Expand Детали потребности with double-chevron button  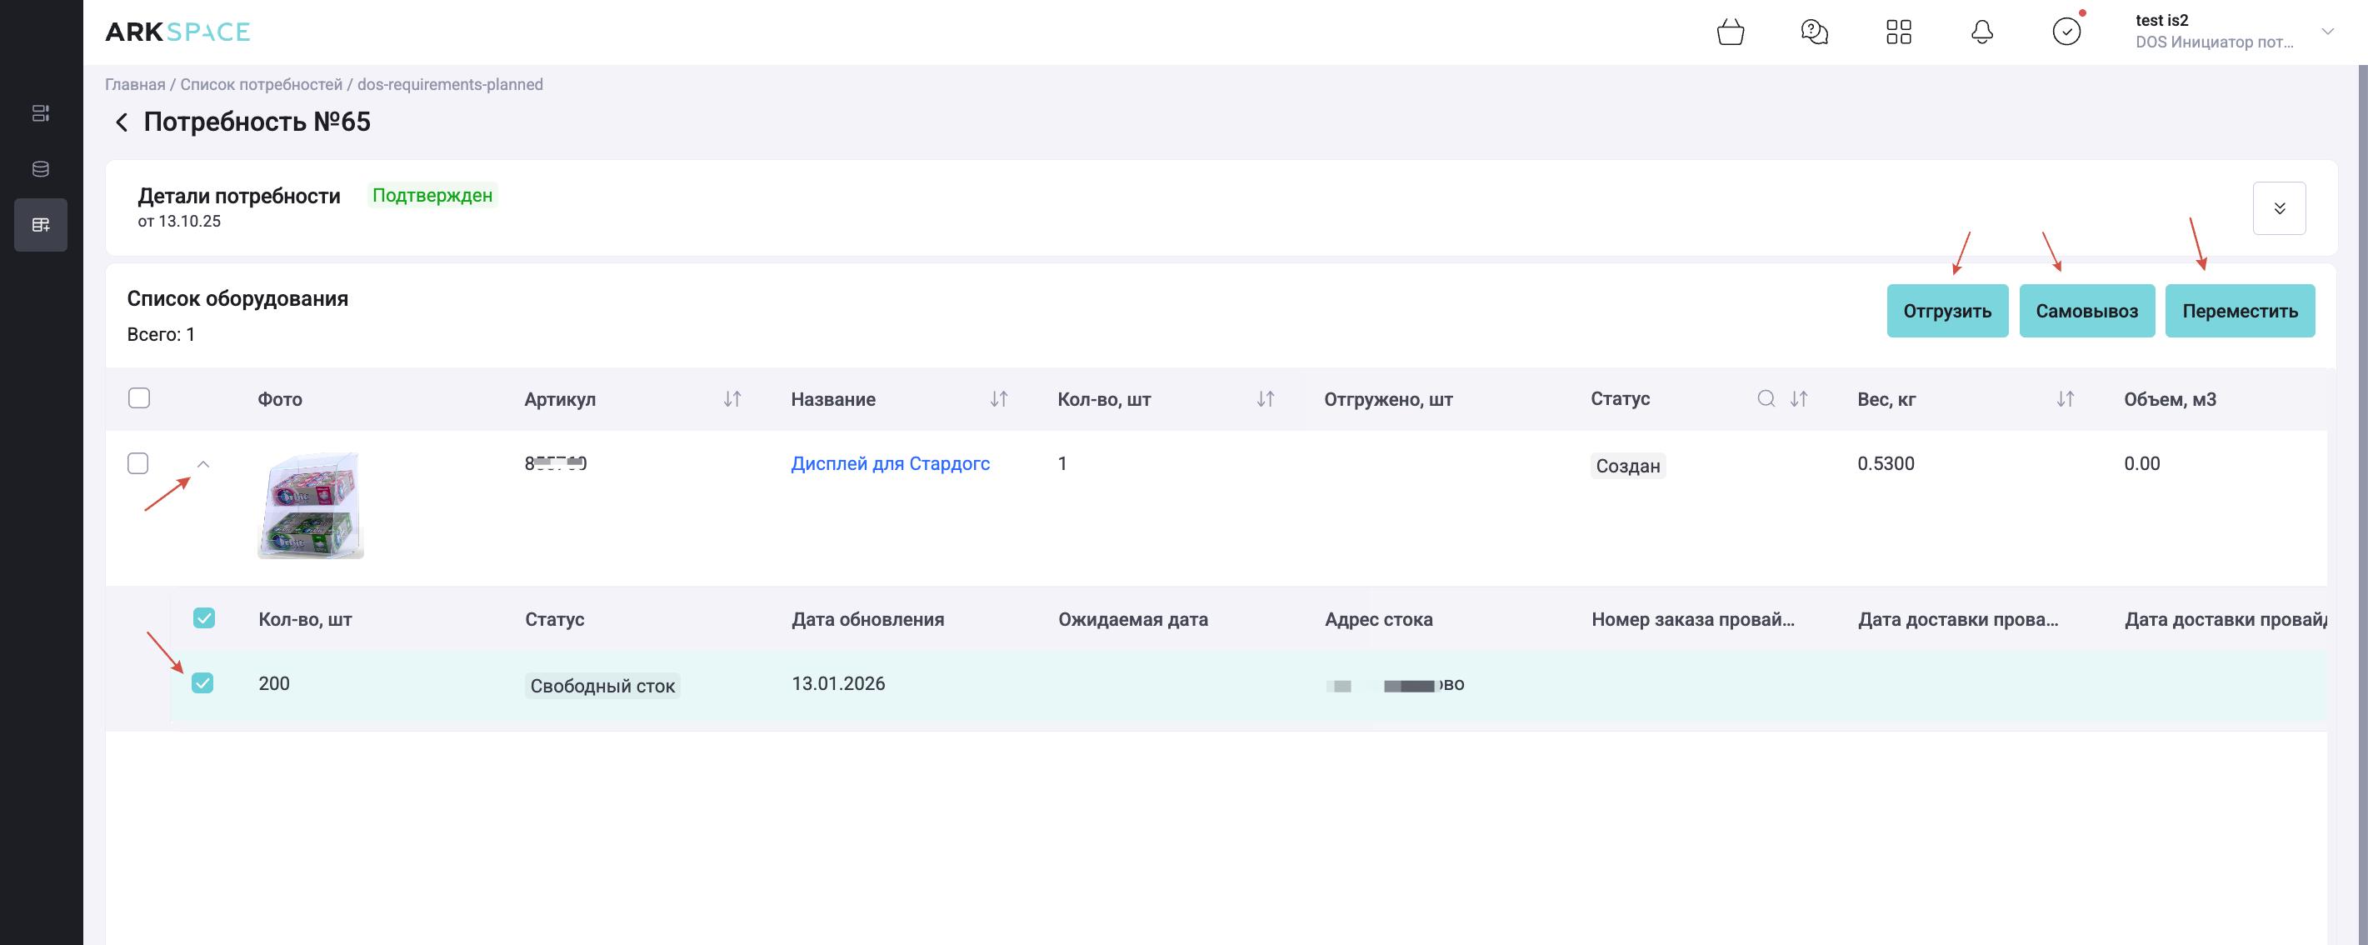[x=2278, y=208]
